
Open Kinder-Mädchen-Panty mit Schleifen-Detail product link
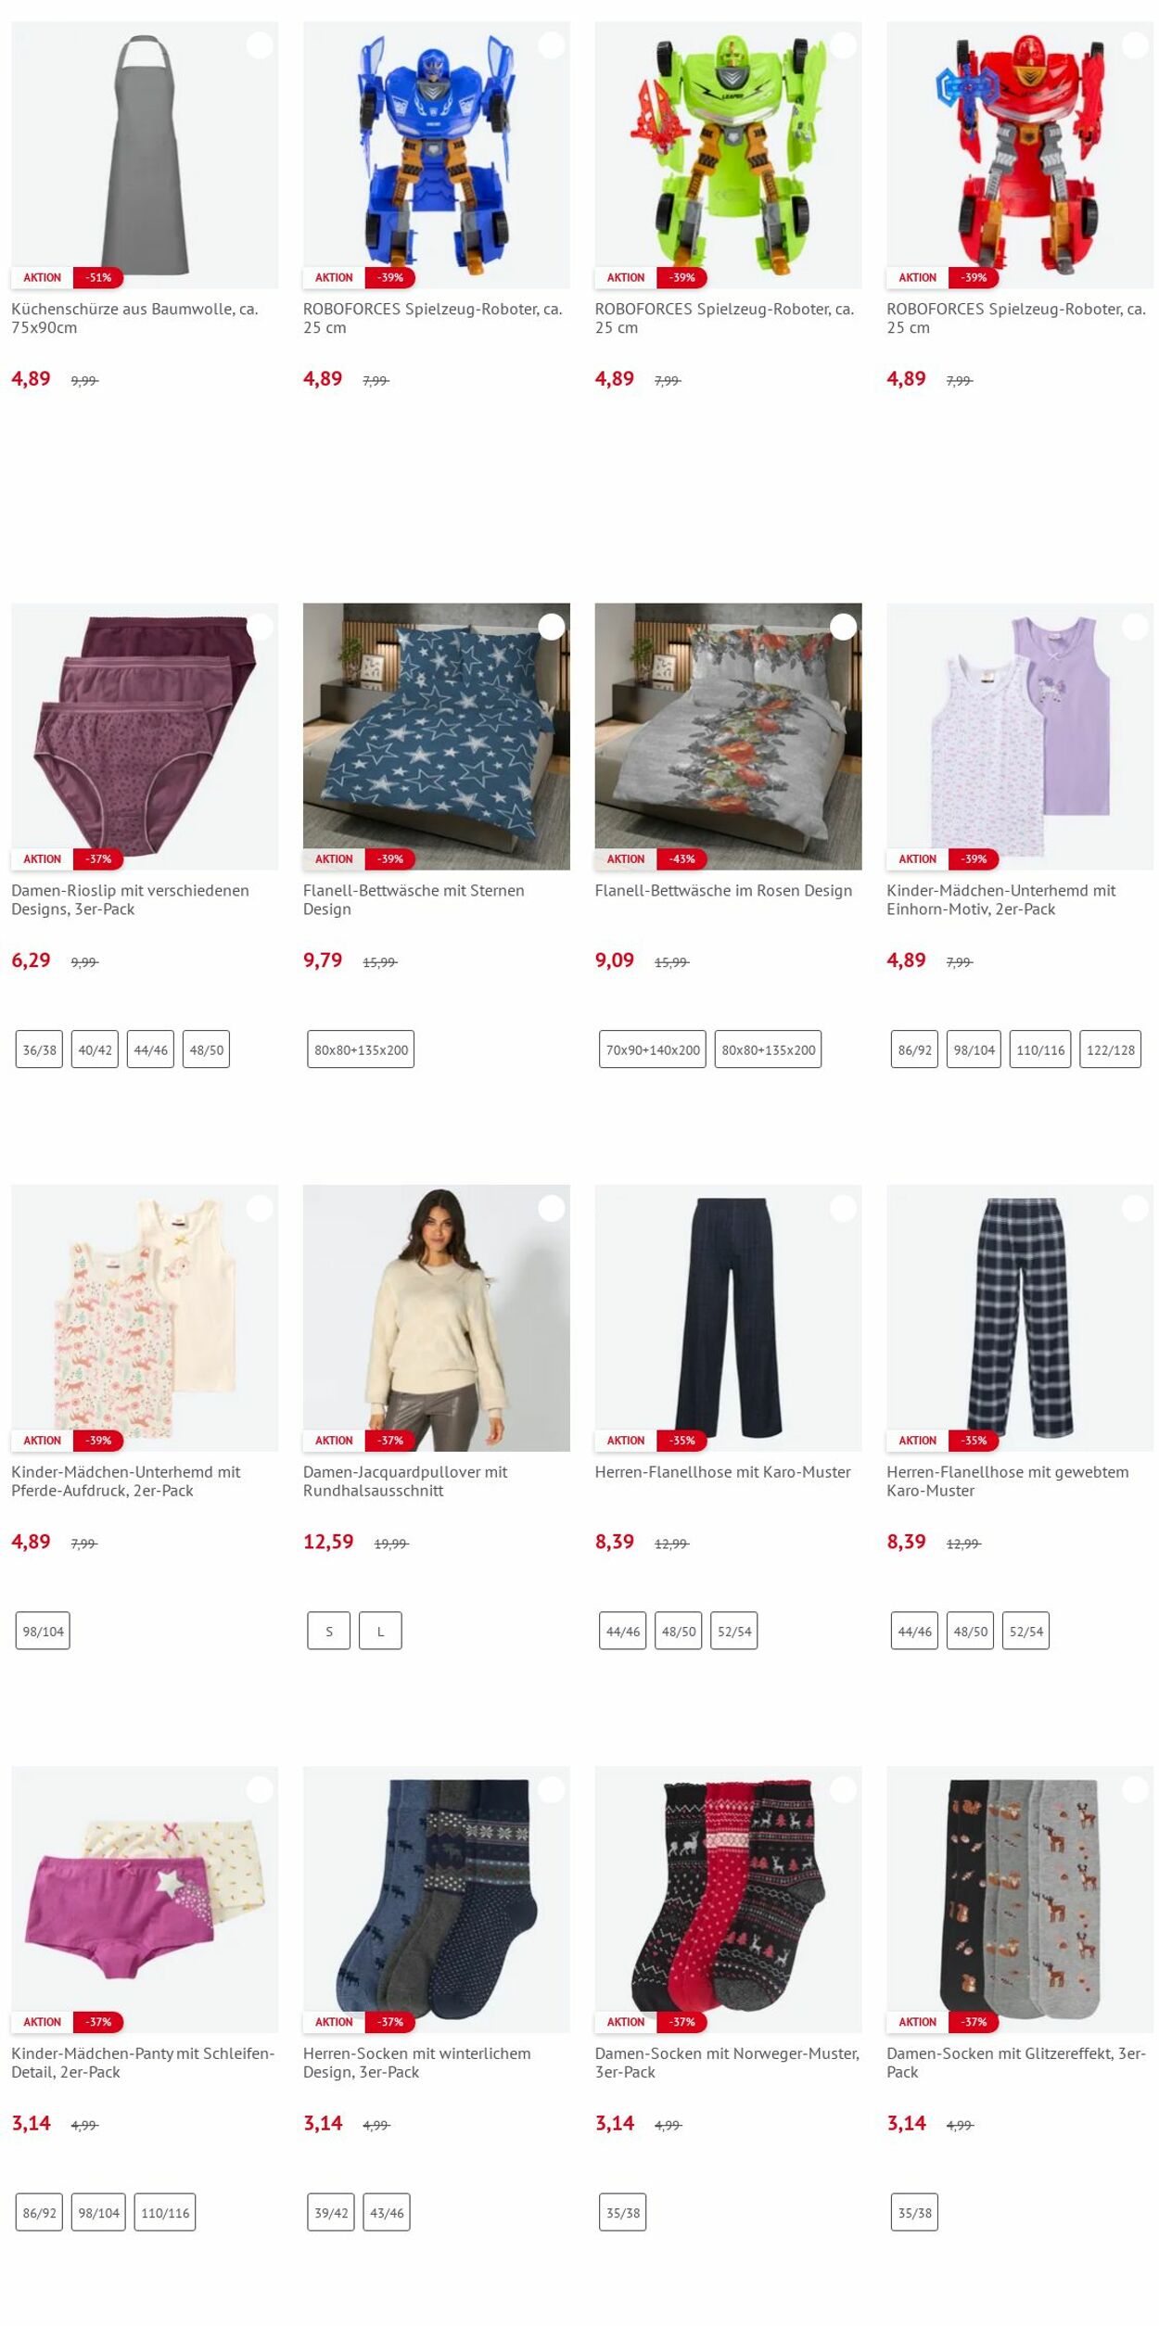click(x=143, y=2063)
